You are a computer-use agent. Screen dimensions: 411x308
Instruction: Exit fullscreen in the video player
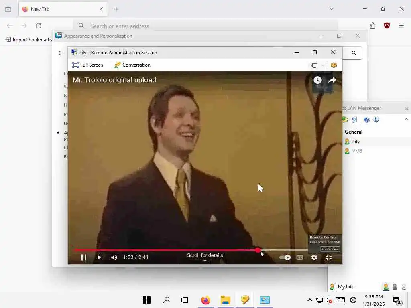[x=329, y=257]
